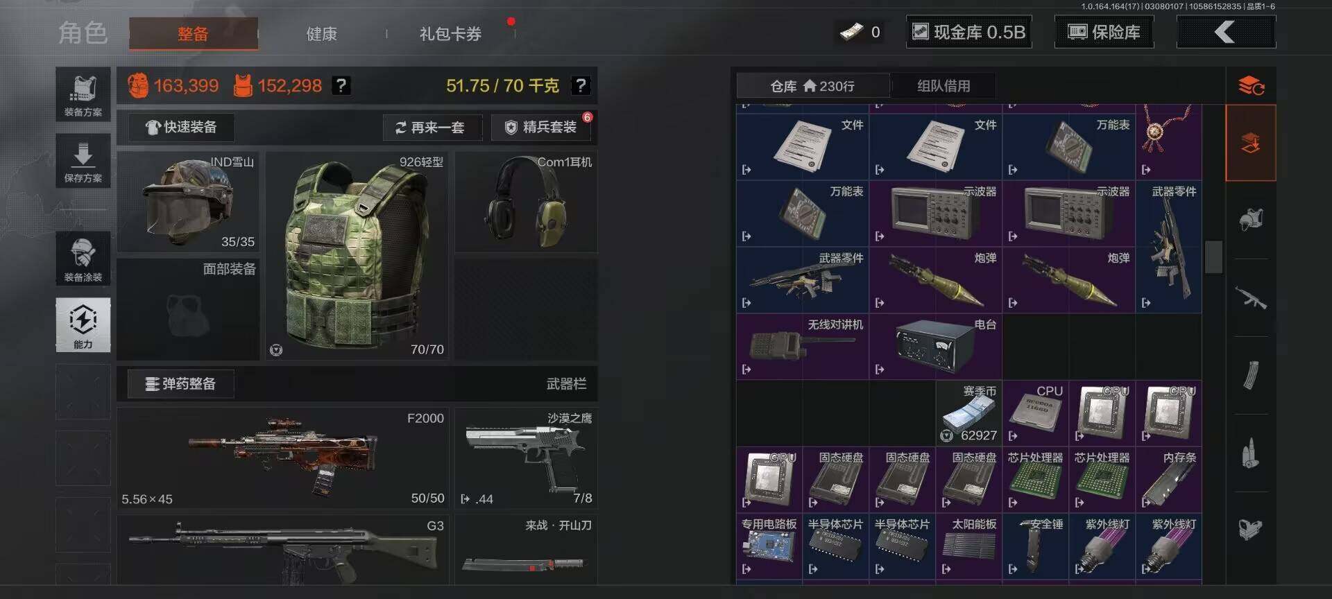Filter warehouse by ammunition bullets icon
The width and height of the screenshot is (1332, 599).
click(x=1251, y=453)
